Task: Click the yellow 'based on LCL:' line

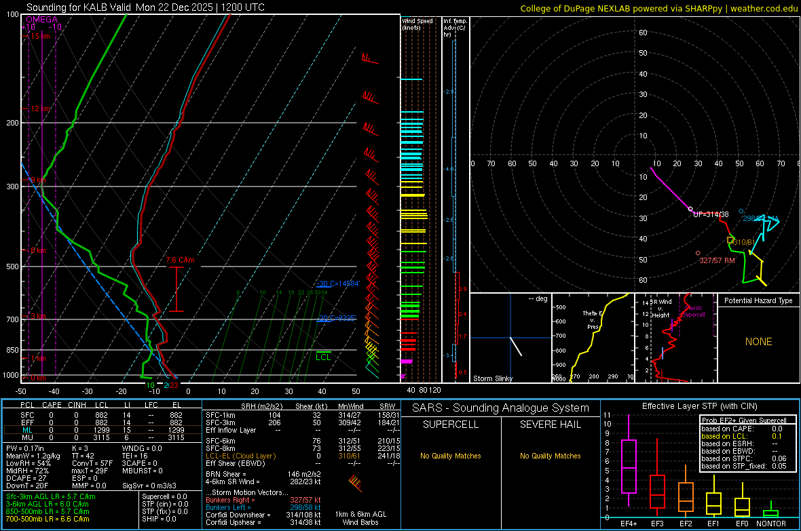Action: point(741,436)
